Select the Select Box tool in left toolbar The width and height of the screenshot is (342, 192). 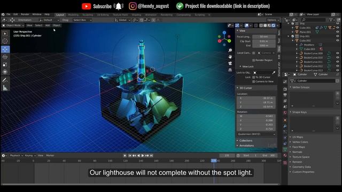pos(5,34)
